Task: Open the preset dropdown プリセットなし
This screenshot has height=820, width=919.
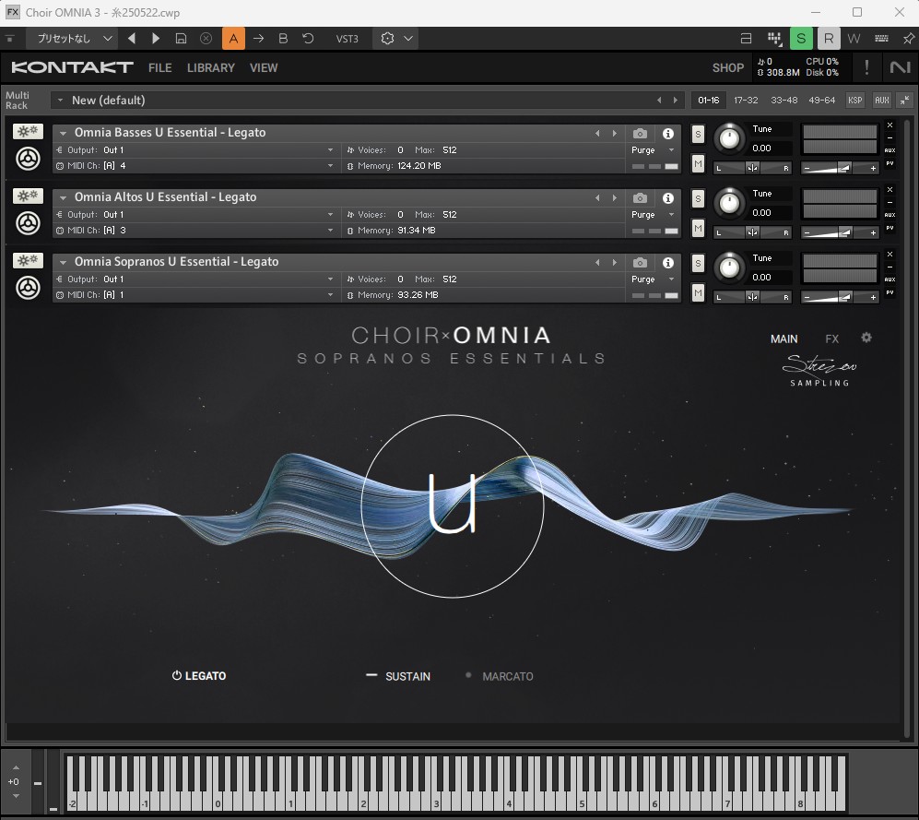Action: [74, 39]
